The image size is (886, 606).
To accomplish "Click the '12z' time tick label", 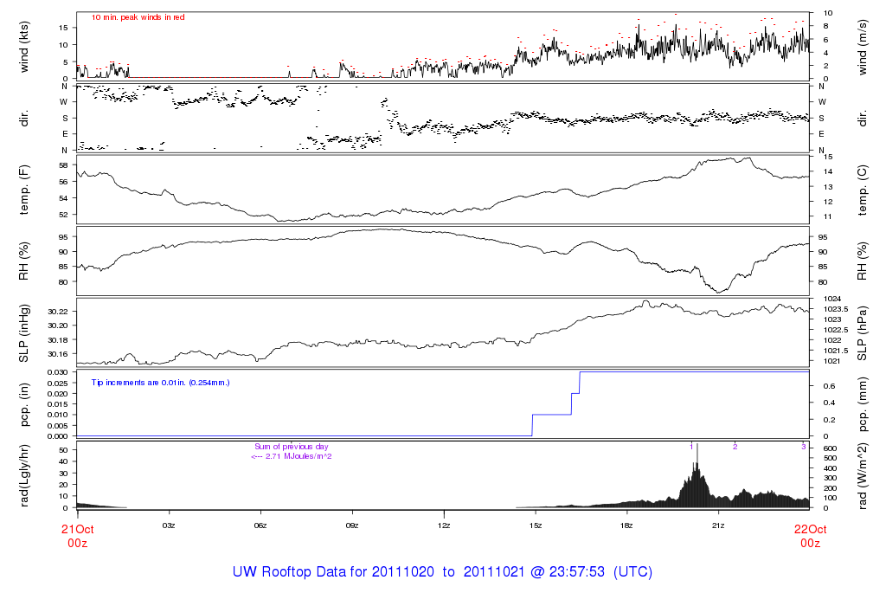I will (444, 525).
